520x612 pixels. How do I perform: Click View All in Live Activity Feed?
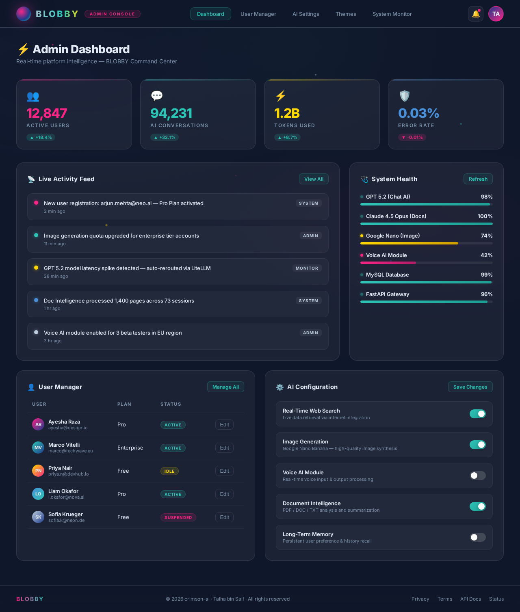click(x=314, y=179)
